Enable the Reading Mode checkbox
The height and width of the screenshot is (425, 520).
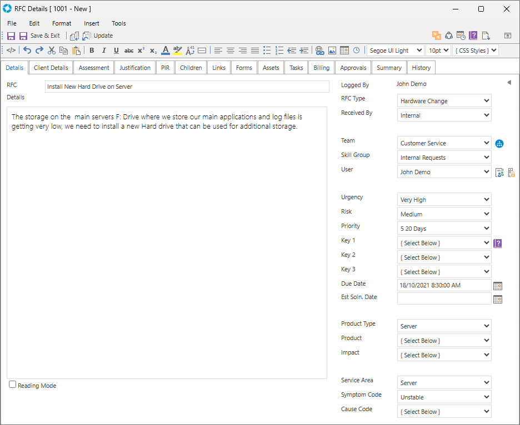pos(13,385)
